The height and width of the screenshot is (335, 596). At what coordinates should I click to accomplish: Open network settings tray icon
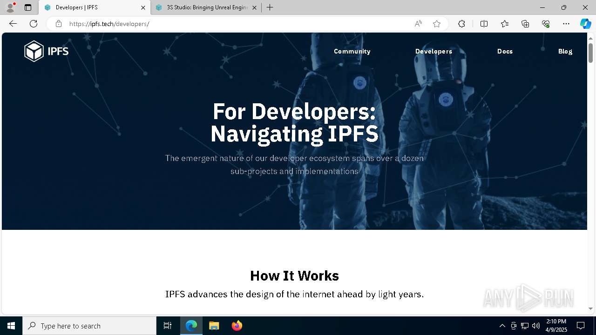pyautogui.click(x=525, y=326)
